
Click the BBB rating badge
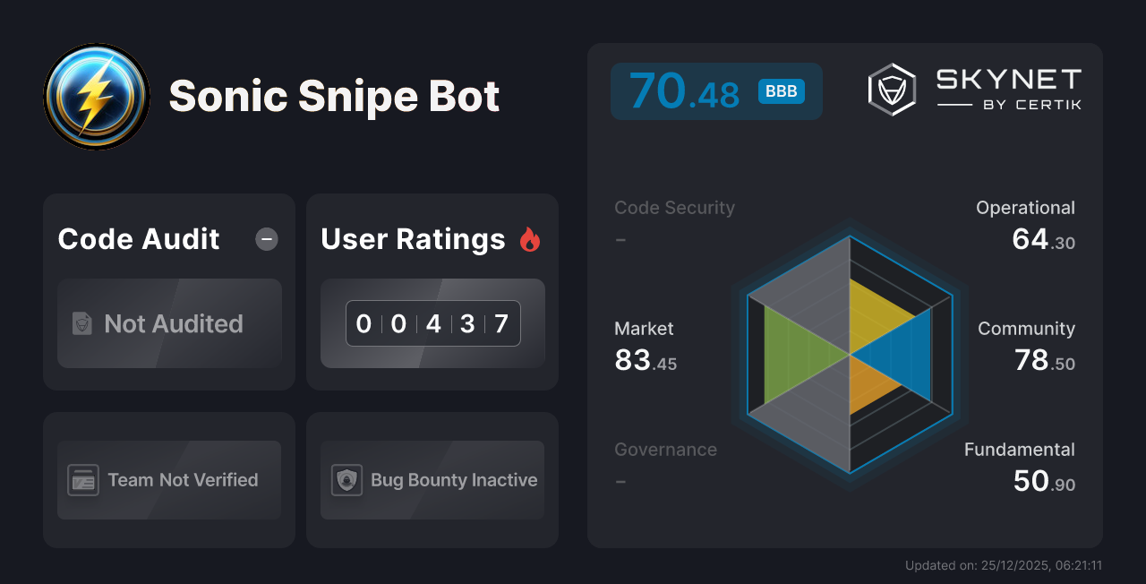coord(780,90)
